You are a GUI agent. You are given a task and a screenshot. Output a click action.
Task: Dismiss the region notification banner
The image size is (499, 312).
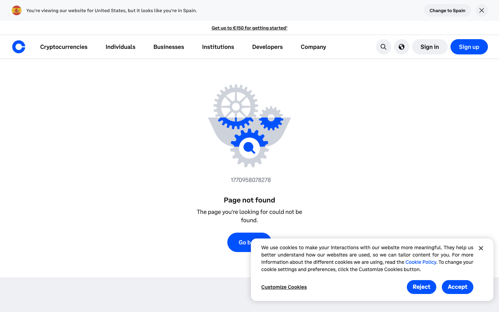point(481,10)
